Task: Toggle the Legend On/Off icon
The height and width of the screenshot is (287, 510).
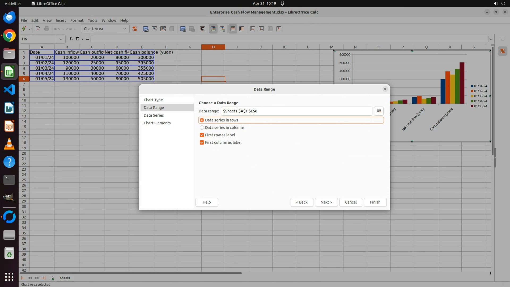Action: click(213, 29)
